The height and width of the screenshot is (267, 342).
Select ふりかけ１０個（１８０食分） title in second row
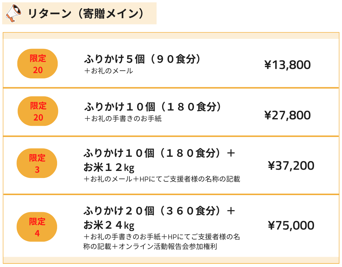pyautogui.click(x=153, y=107)
